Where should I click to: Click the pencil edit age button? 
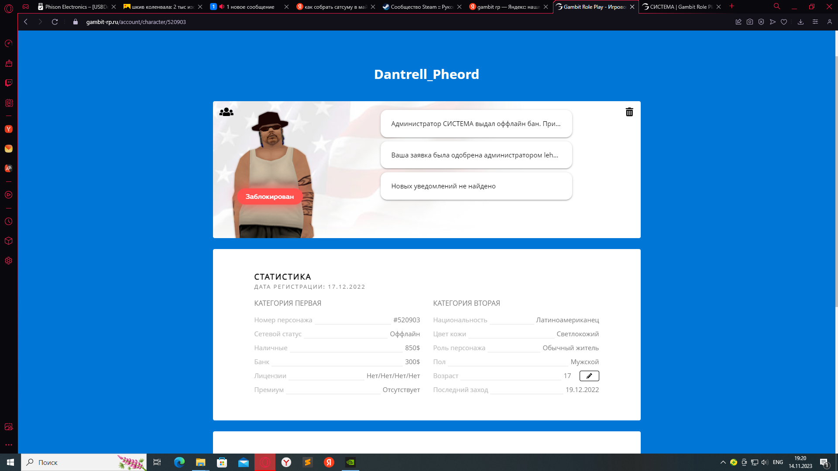[x=589, y=376]
